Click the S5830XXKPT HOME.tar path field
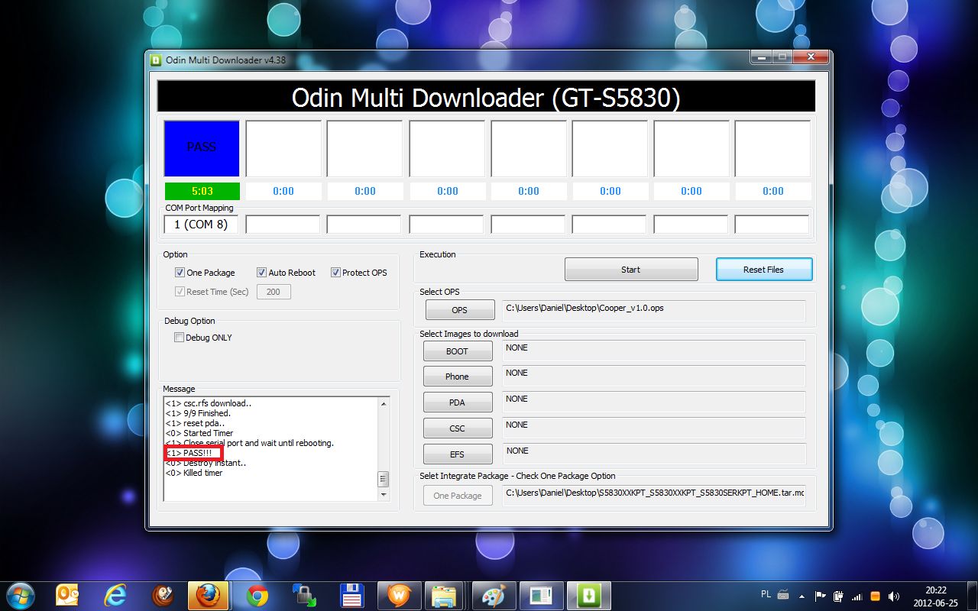The height and width of the screenshot is (611, 978). [654, 496]
